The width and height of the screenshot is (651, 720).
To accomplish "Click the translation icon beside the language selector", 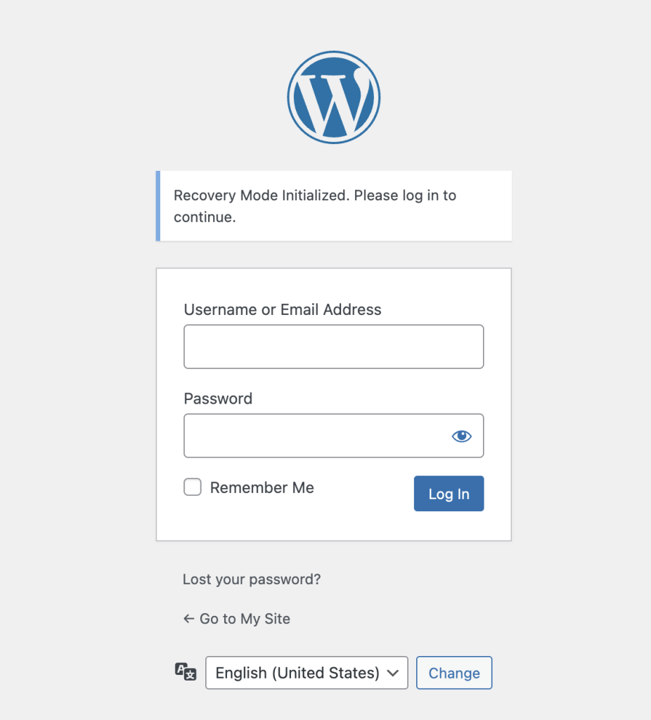I will [185, 673].
